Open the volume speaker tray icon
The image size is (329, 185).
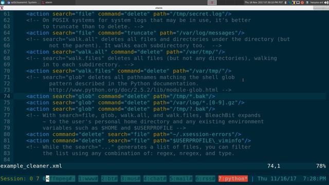[x=326, y=3]
